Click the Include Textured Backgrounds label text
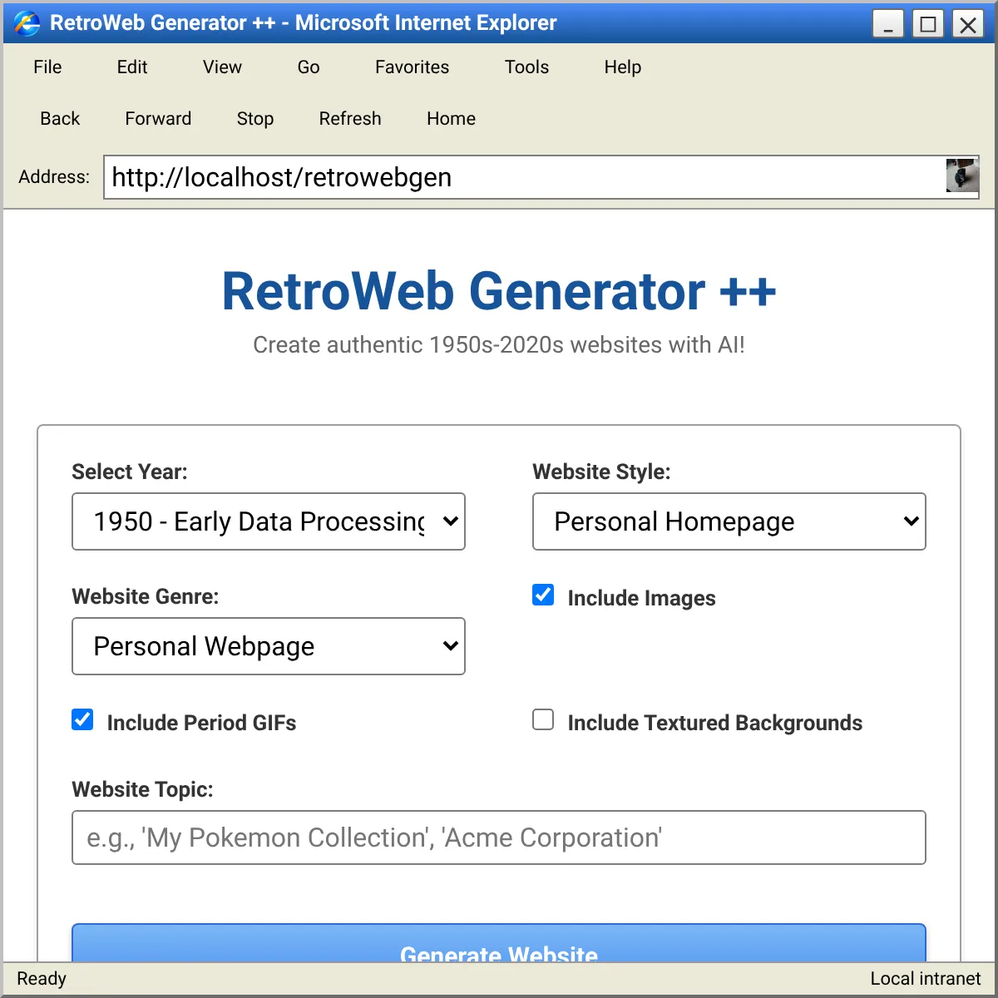 point(715,723)
